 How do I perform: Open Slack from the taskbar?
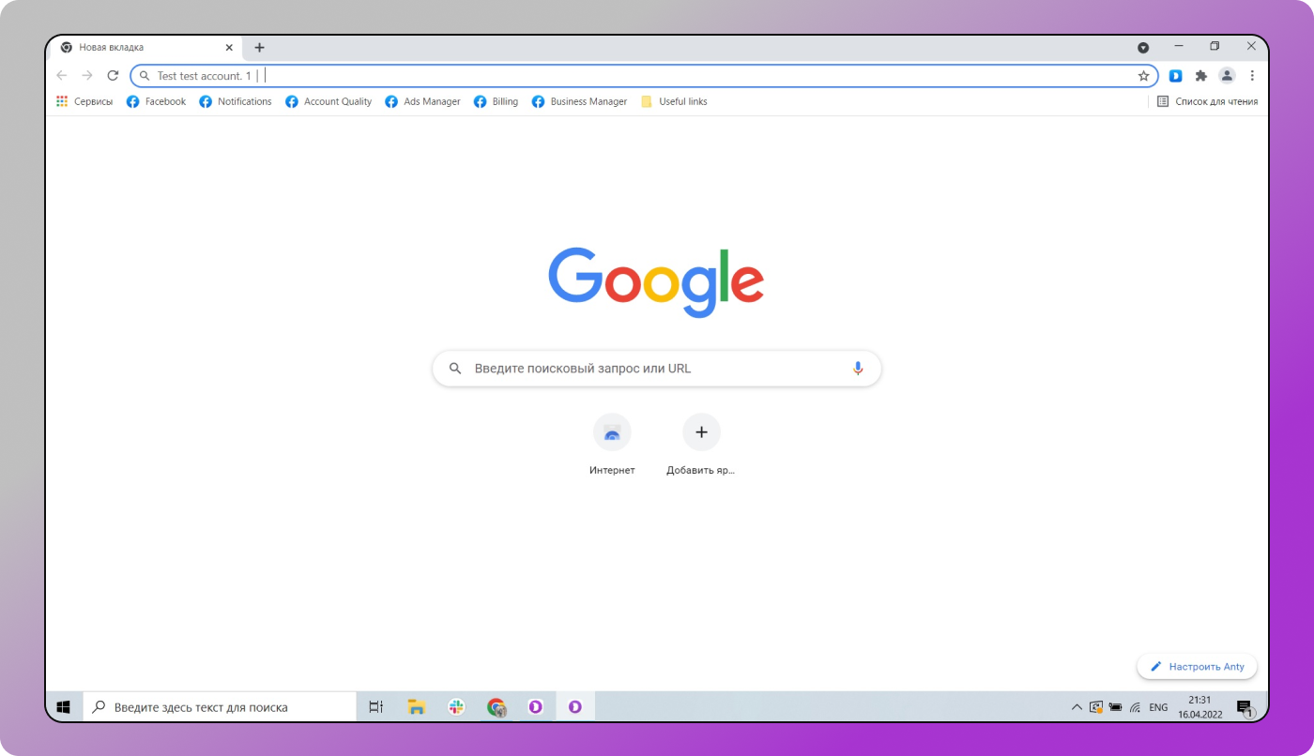click(x=456, y=707)
